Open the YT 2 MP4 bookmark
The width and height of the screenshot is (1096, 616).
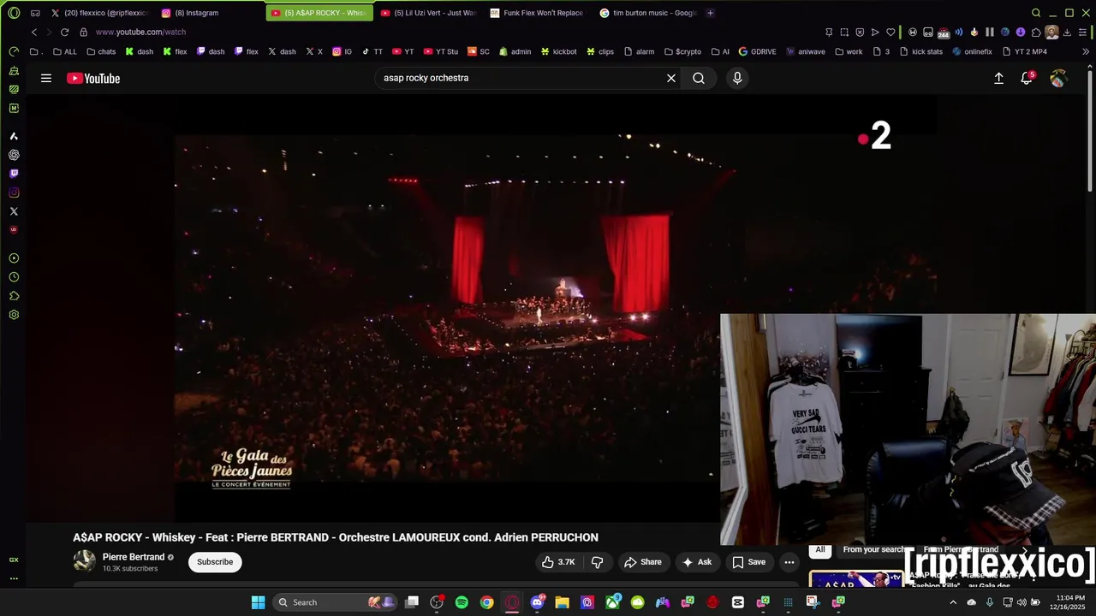pyautogui.click(x=1024, y=51)
